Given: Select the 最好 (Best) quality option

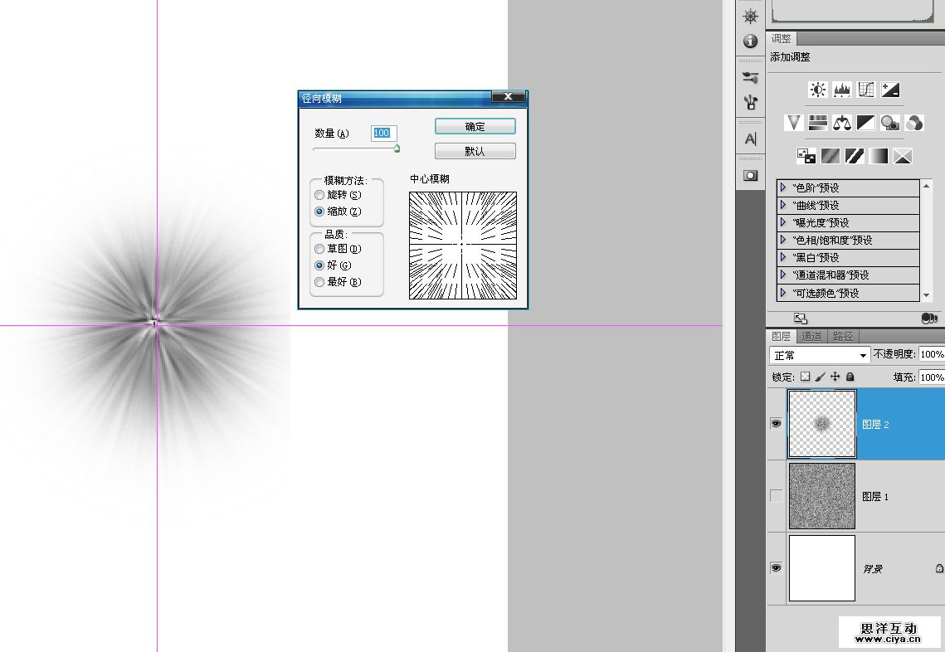Looking at the screenshot, I should point(319,282).
